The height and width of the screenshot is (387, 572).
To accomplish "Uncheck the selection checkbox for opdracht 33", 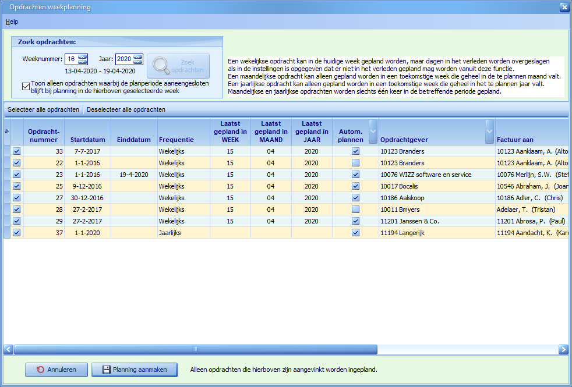I will [x=17, y=151].
